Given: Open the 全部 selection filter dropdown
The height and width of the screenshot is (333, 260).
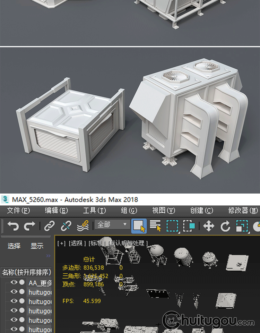Looking at the screenshot, I should [x=112, y=225].
